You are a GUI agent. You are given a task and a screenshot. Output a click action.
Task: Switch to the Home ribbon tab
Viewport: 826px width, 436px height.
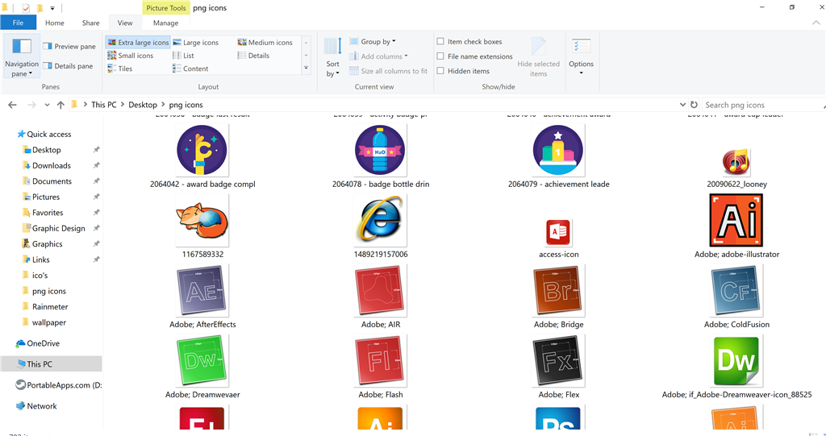tap(54, 23)
